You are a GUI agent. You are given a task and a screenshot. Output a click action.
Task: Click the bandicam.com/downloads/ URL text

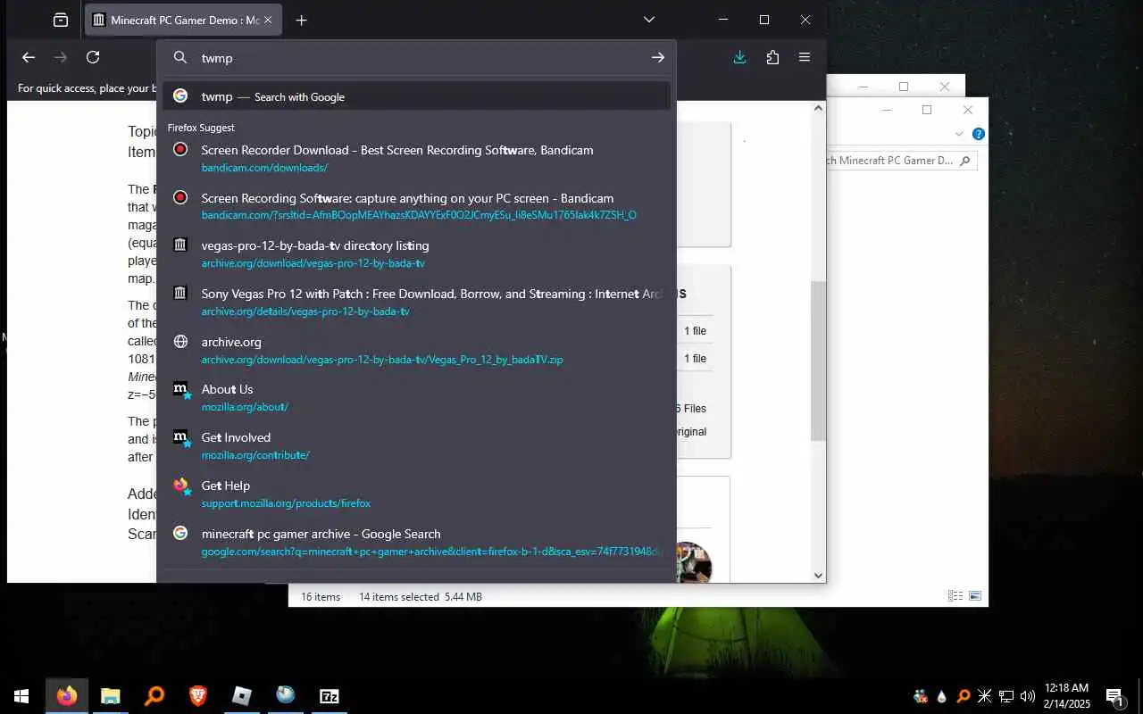click(x=264, y=168)
